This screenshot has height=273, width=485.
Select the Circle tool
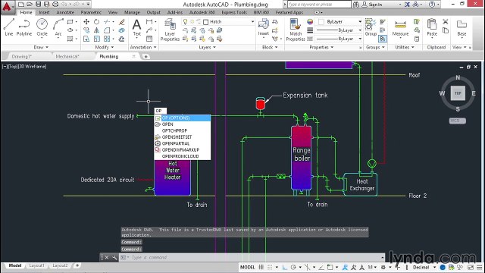42,27
